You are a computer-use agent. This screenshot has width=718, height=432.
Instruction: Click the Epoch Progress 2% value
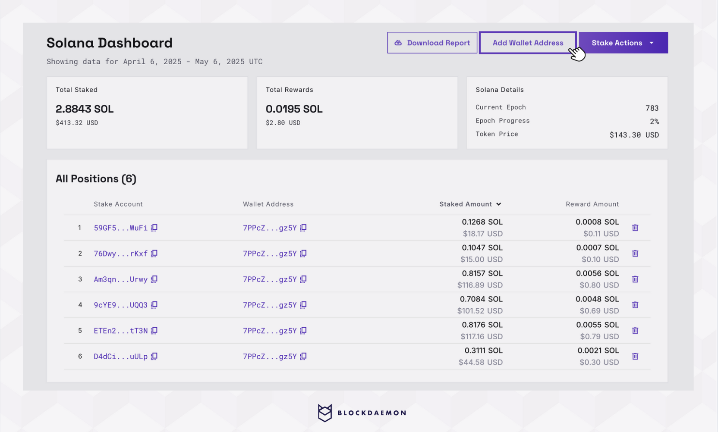[654, 121]
